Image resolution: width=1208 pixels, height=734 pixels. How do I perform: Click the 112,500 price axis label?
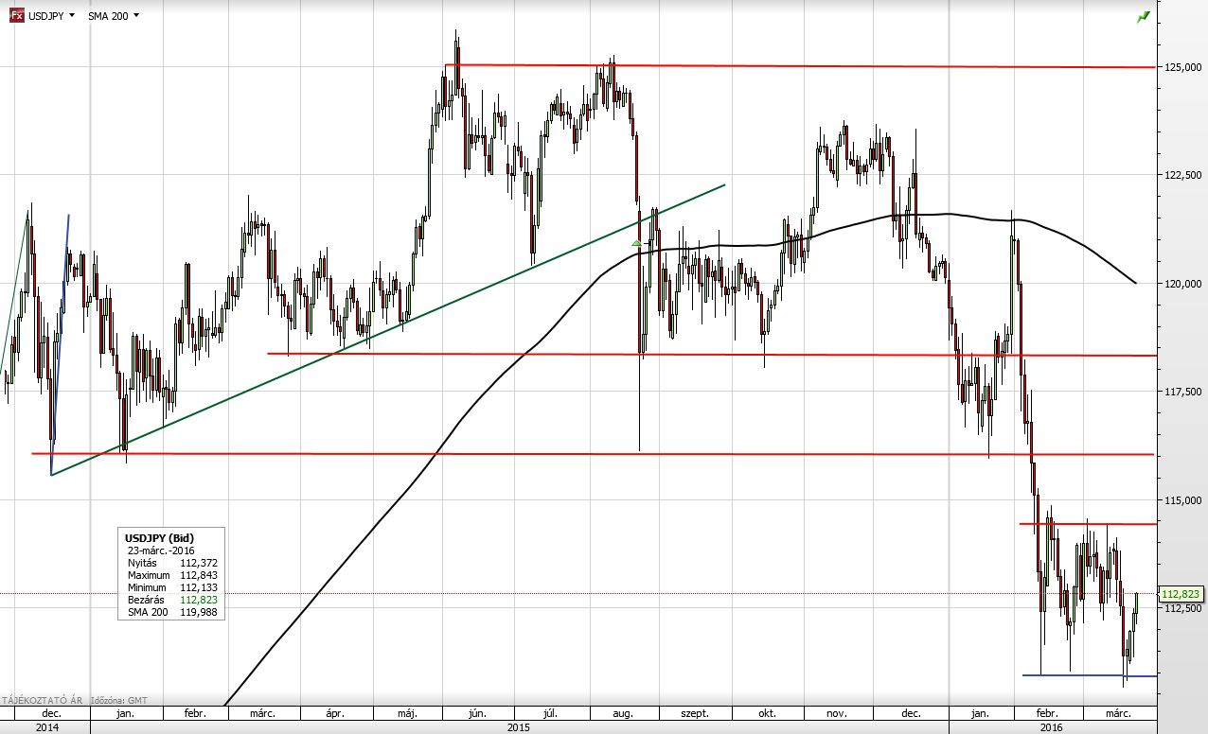[1184, 608]
